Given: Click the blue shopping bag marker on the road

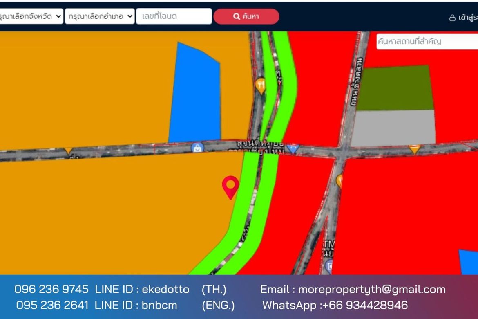Looking at the screenshot, I should coord(198,148).
